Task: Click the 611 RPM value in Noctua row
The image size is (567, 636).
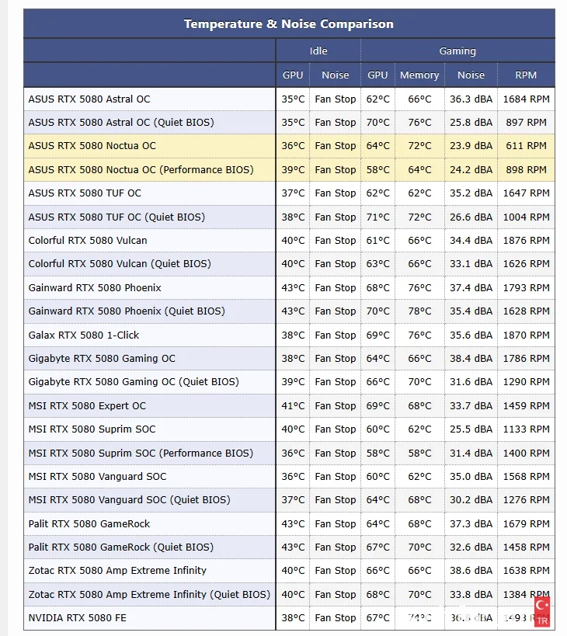Action: coord(526,146)
